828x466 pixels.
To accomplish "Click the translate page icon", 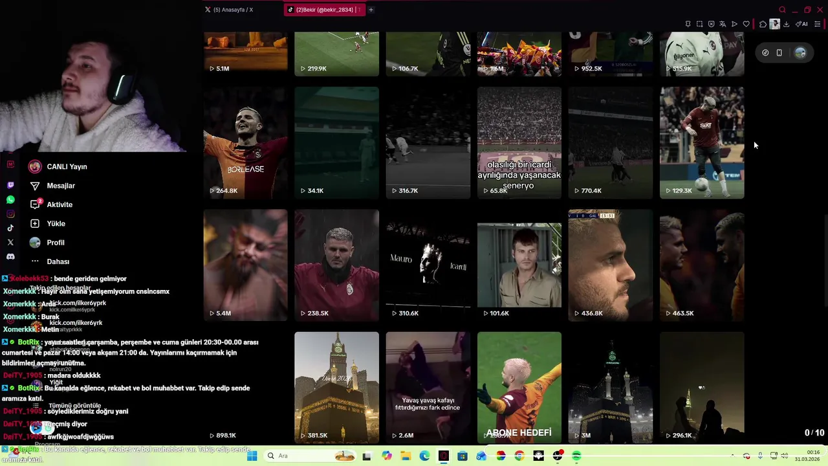I will point(723,24).
